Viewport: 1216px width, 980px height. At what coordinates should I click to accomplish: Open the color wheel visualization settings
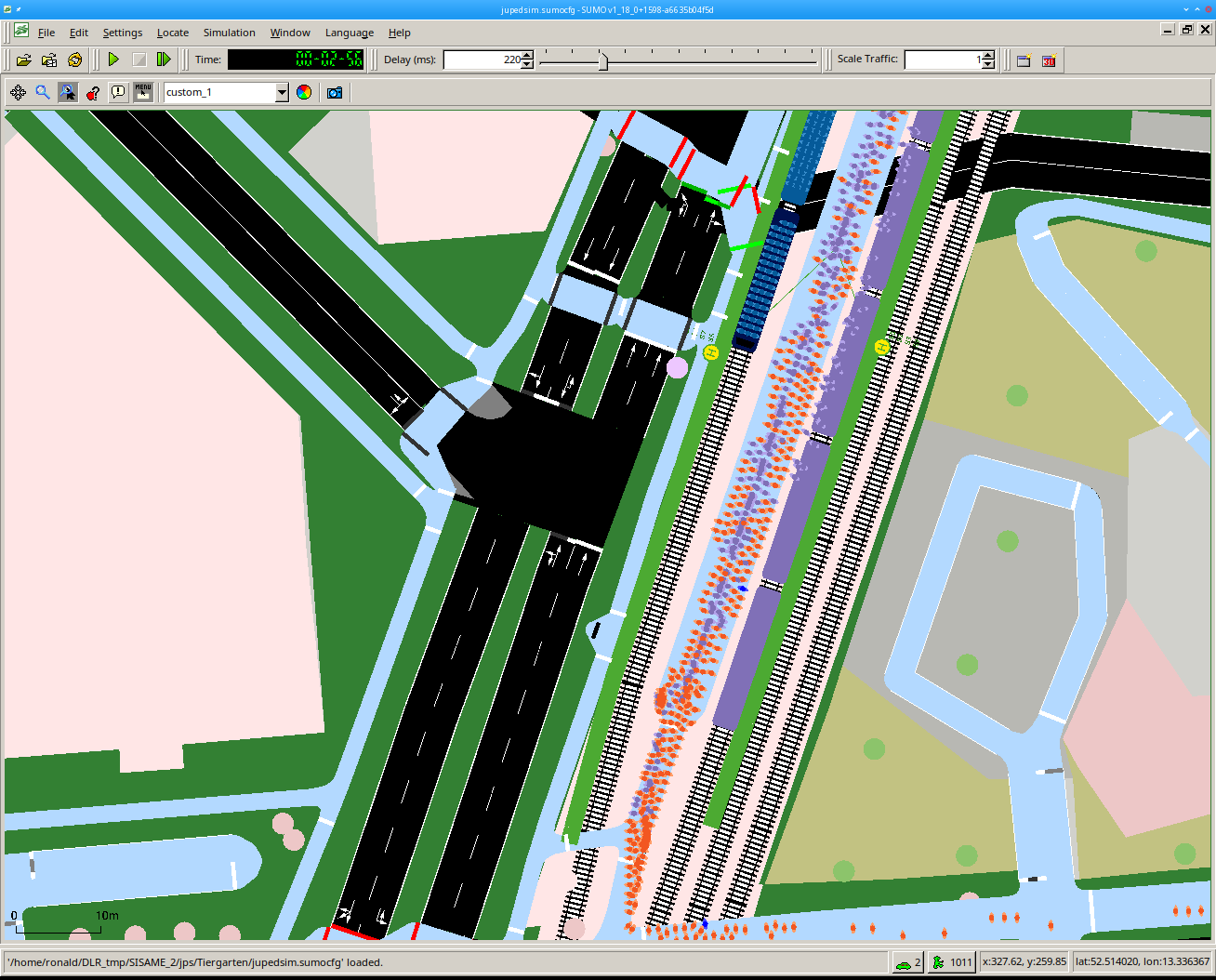[304, 92]
